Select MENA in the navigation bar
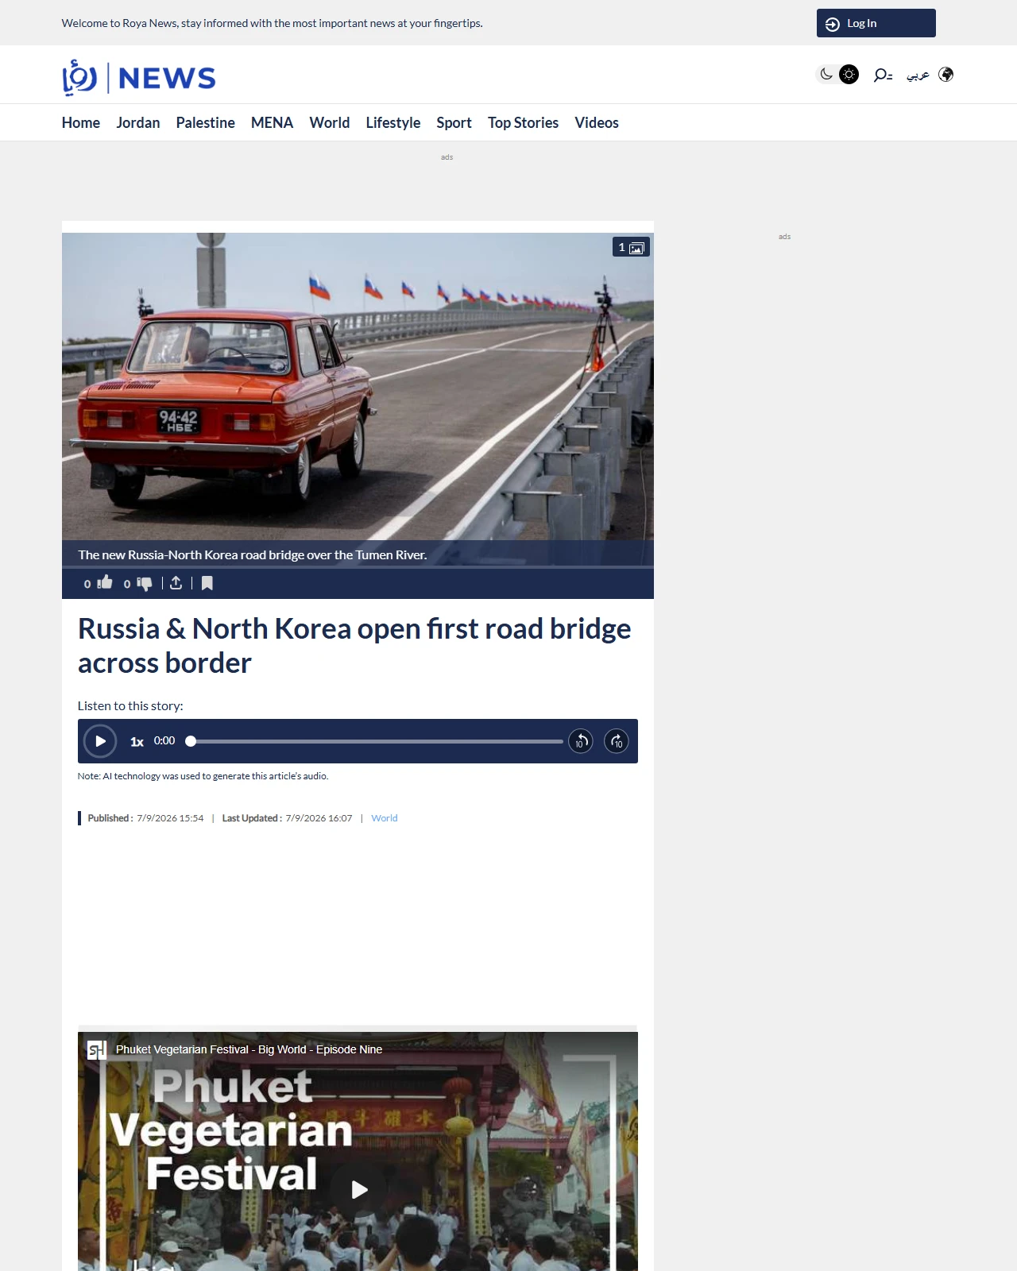 pyautogui.click(x=272, y=122)
